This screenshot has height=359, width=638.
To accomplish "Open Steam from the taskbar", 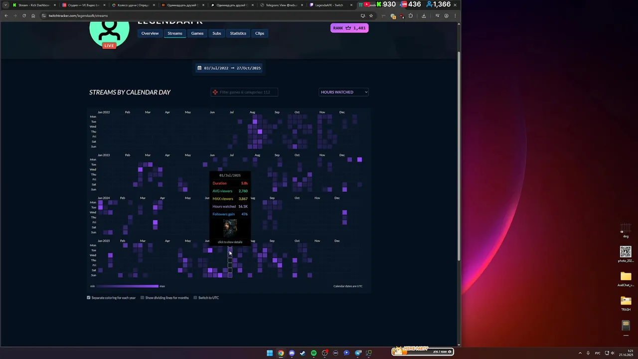I will click(303, 353).
